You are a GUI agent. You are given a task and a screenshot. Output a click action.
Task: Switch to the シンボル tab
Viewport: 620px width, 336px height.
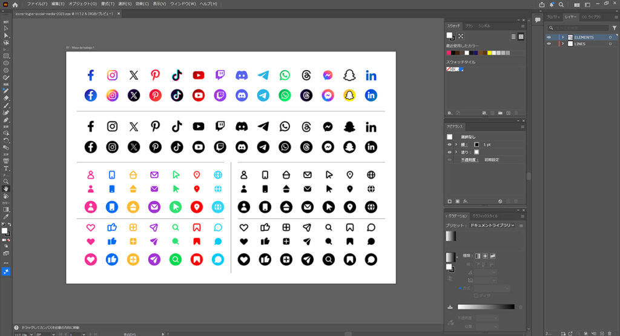[484, 26]
